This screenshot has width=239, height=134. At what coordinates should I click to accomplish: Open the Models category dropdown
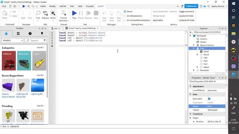tap(13, 41)
